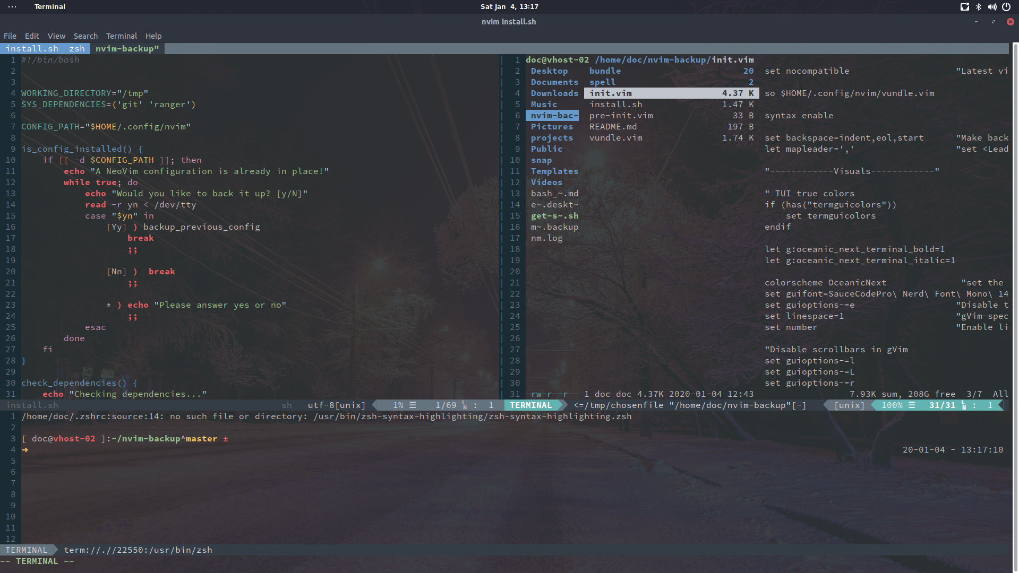This screenshot has width=1019, height=573.
Task: Select Pictures folder in ranger
Action: (x=552, y=127)
